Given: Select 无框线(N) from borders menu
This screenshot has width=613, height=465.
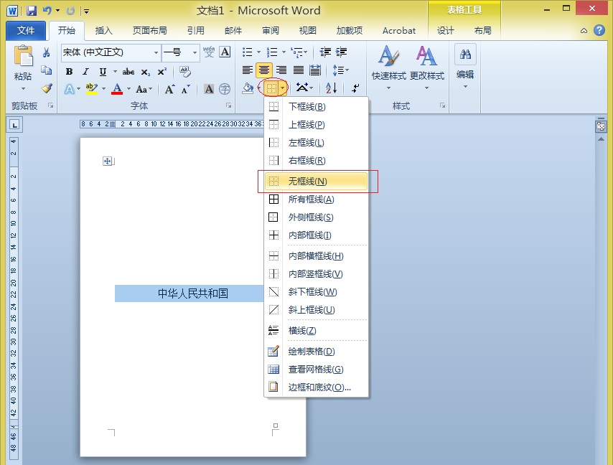Looking at the screenshot, I should 317,182.
